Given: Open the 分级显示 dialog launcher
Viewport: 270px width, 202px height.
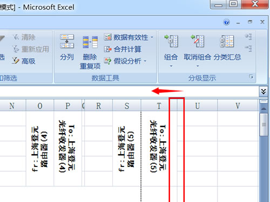Looking at the screenshot, I should click(251, 77).
